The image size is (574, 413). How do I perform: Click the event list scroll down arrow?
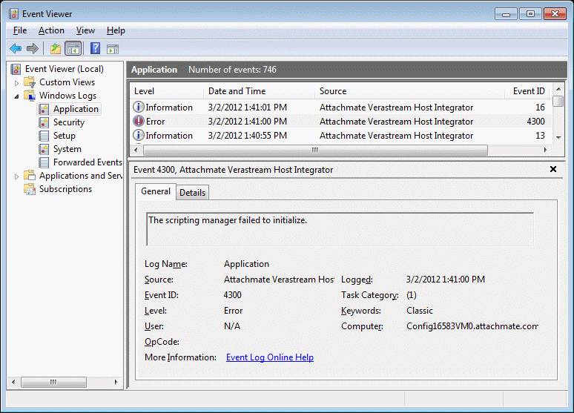558,138
